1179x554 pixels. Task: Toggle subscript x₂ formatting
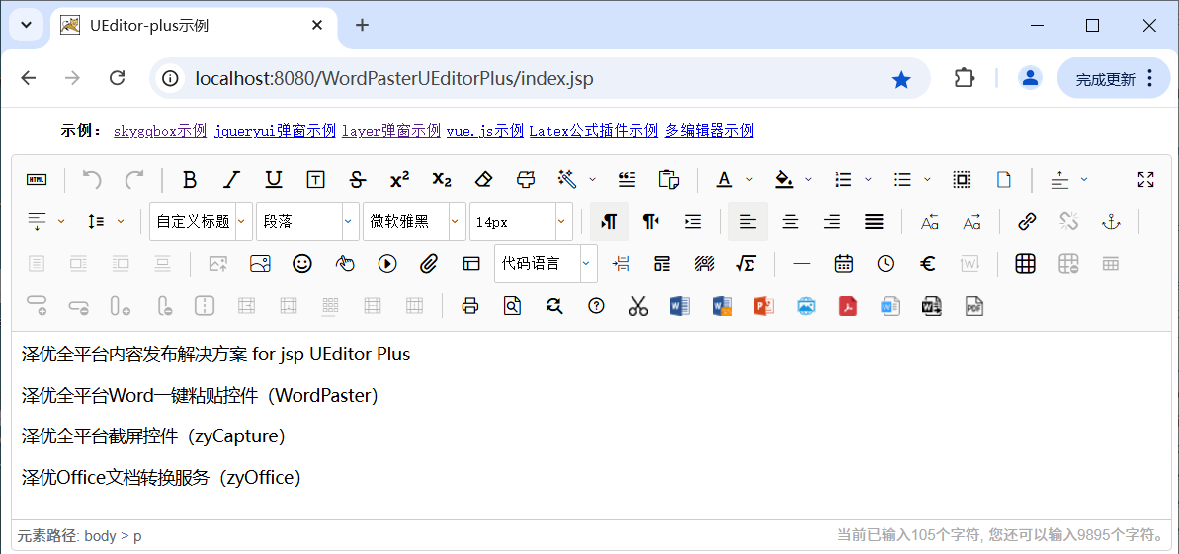coord(442,179)
